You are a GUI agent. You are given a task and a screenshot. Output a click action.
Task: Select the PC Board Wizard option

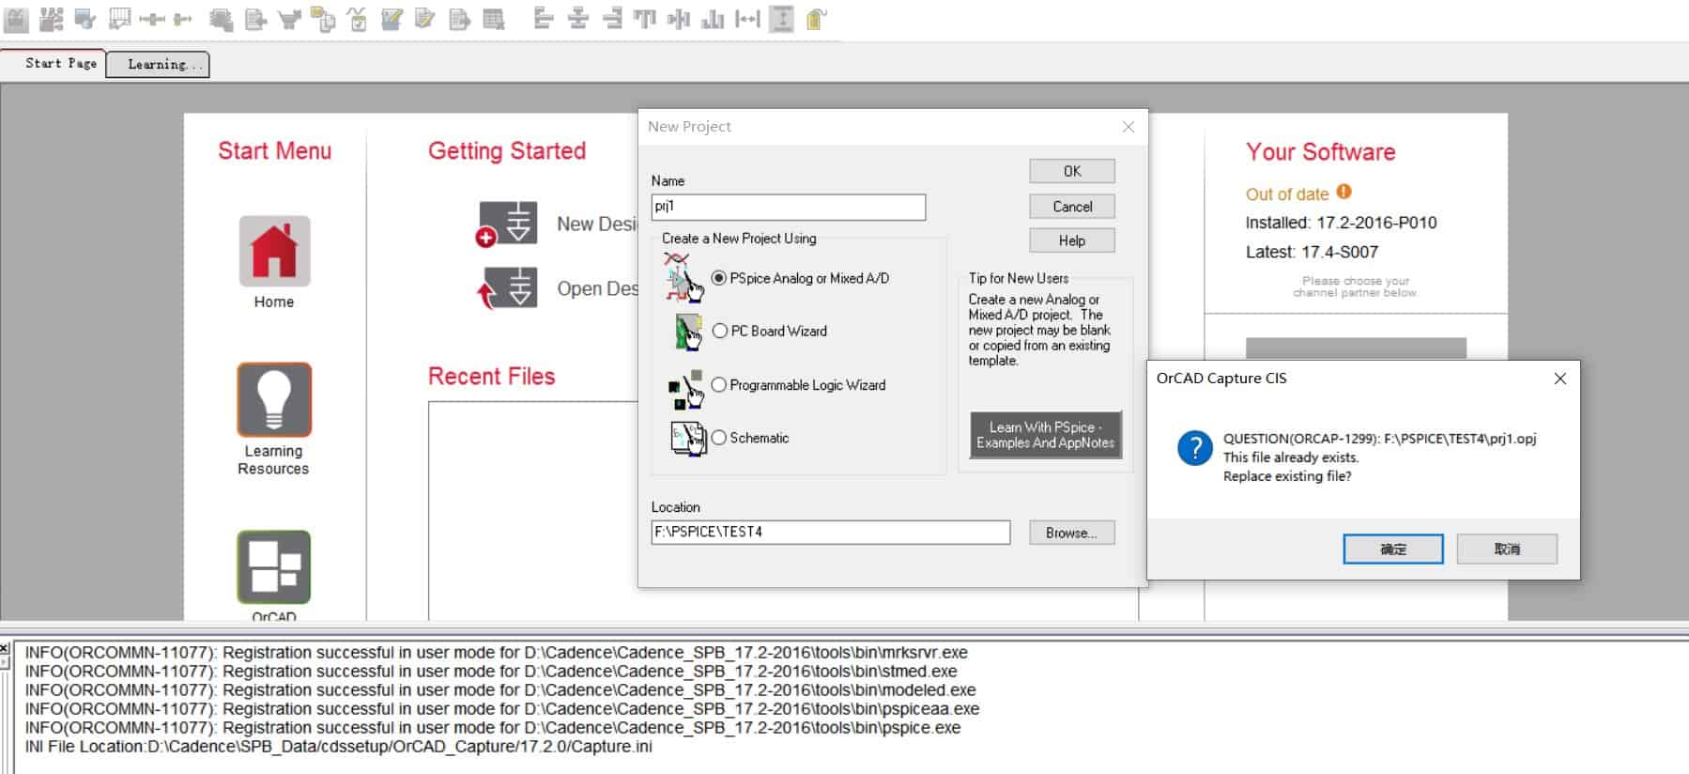point(720,331)
